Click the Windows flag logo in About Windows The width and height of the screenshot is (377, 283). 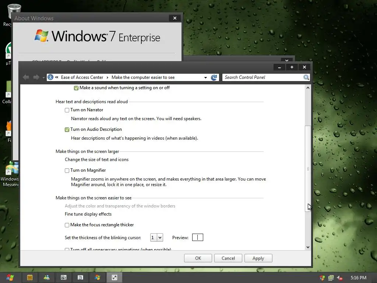click(42, 36)
